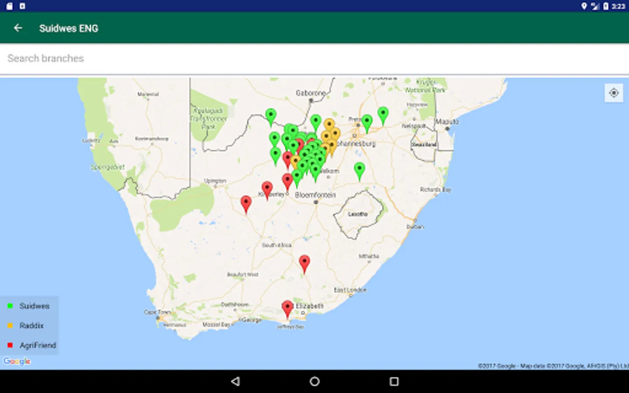
Task: Select the red marker on the Kimberley label
Action: (267, 190)
